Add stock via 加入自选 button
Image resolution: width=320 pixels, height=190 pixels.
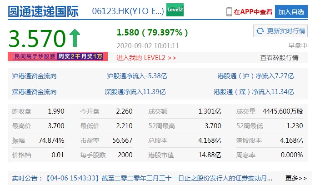(x=291, y=12)
